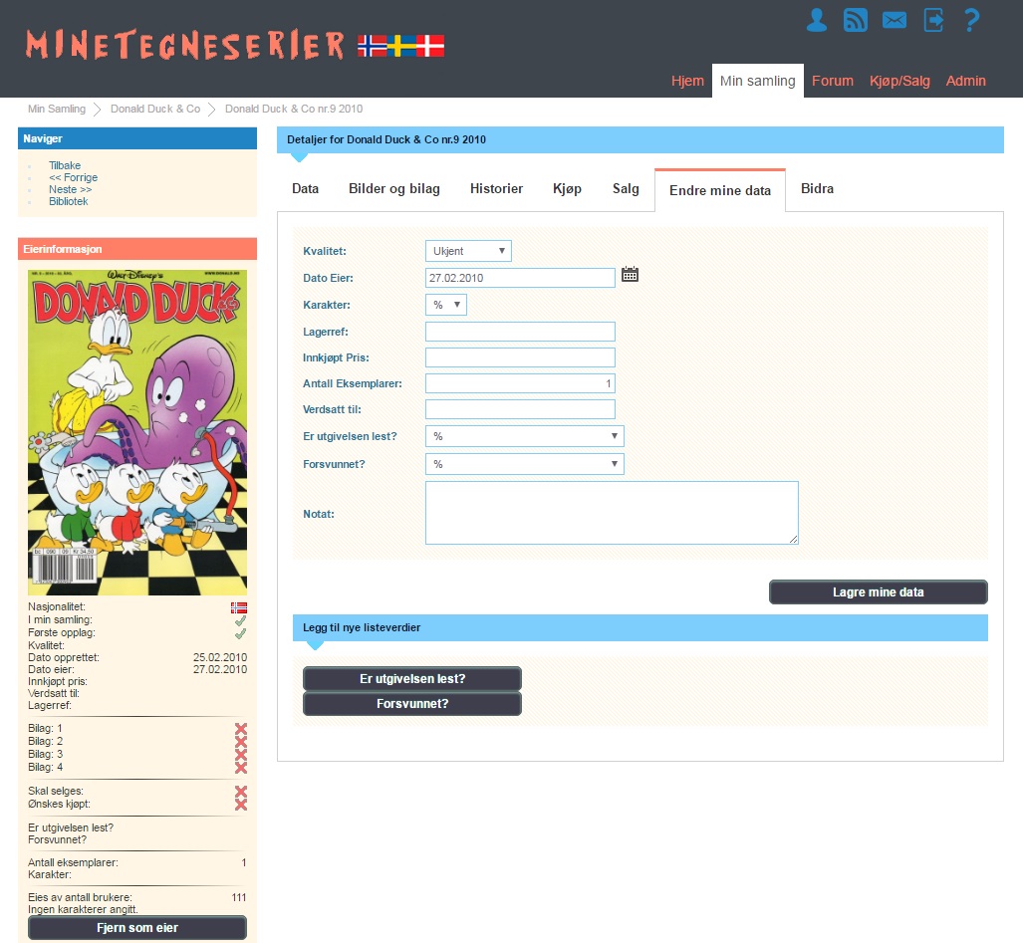Click the Er utgivelsen lest? button
The image size is (1023, 943).
pyautogui.click(x=412, y=679)
